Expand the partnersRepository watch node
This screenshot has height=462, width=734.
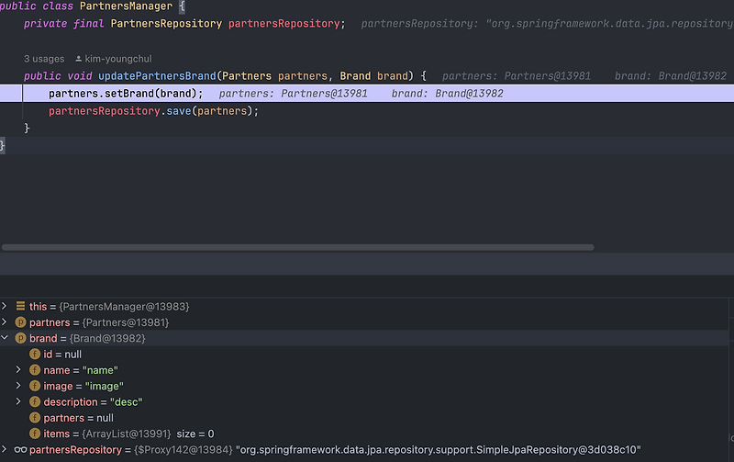tap(5, 449)
